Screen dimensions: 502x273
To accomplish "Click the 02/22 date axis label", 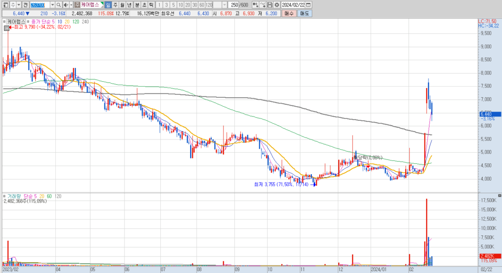I will click(x=487, y=270).
